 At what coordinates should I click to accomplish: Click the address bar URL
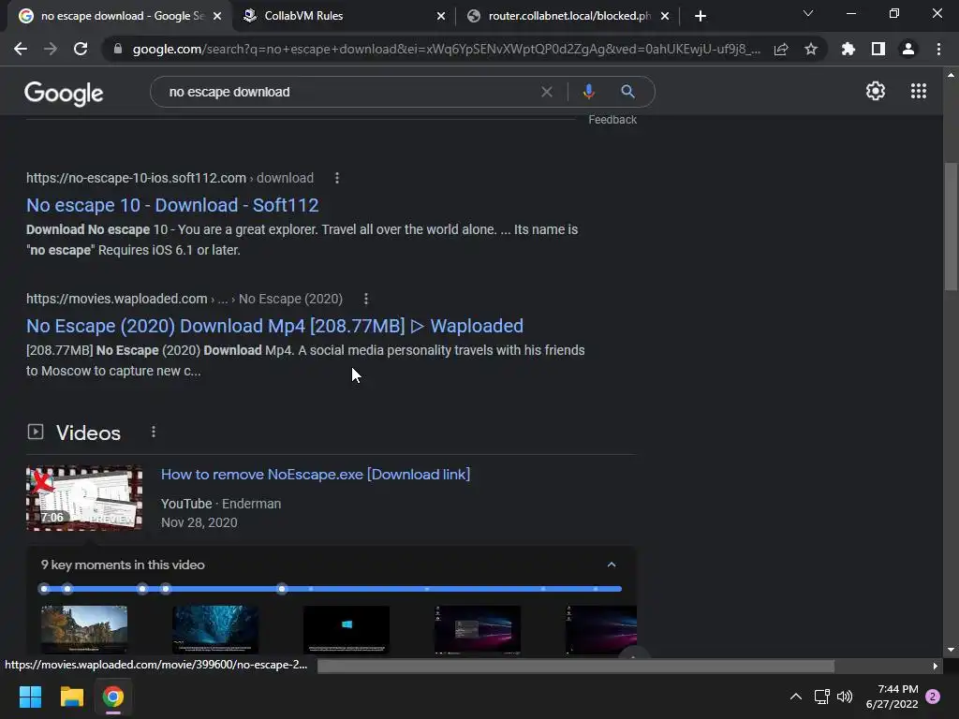coord(447,49)
